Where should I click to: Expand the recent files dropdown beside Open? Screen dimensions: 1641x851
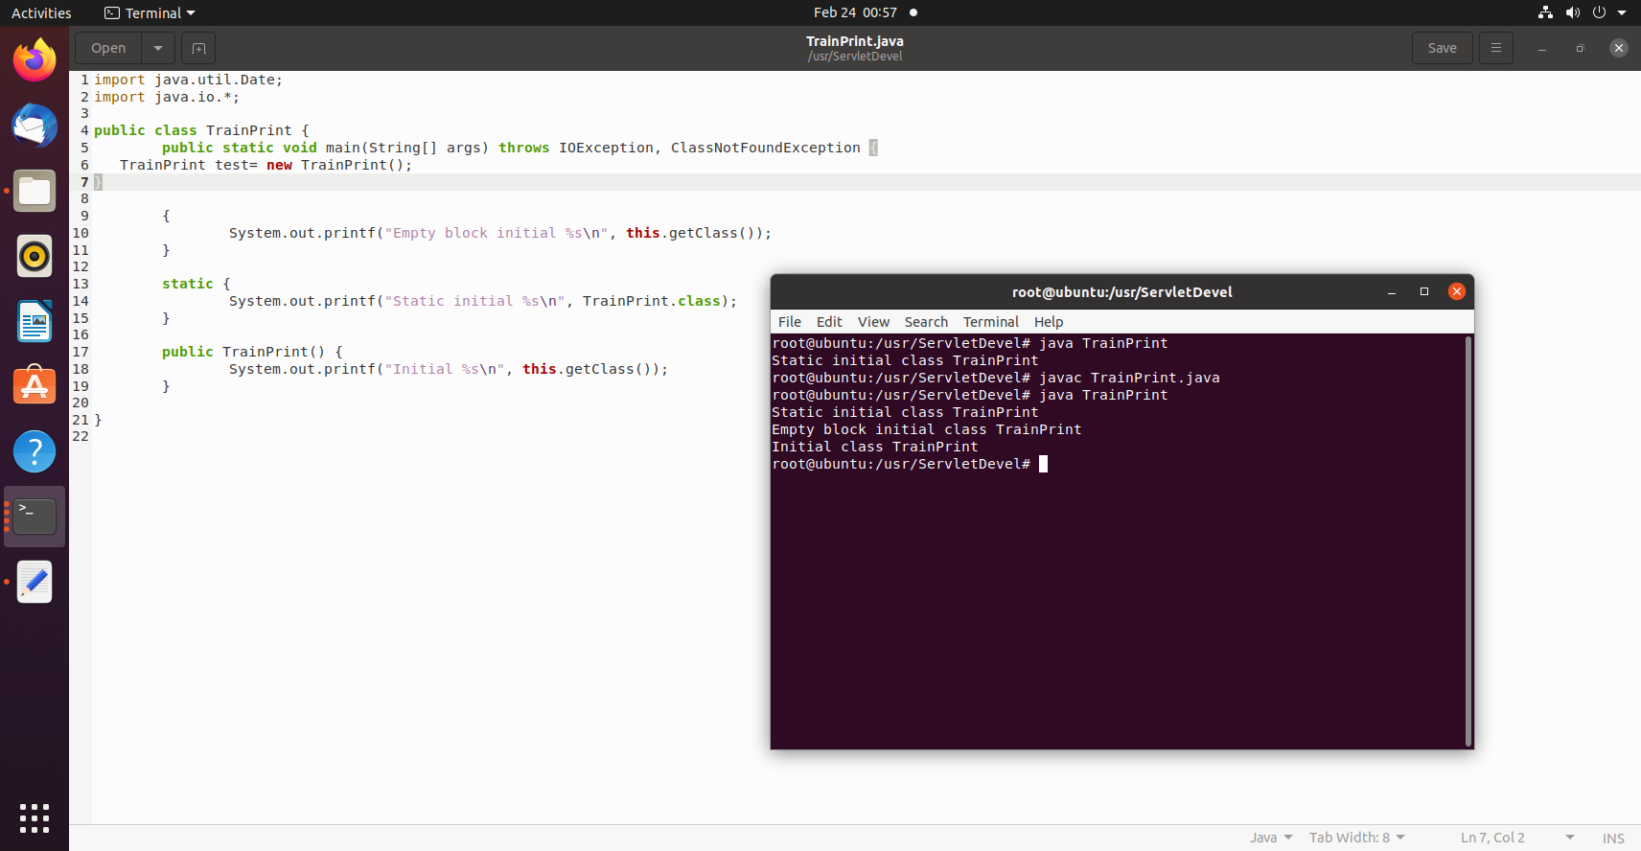[x=158, y=48]
